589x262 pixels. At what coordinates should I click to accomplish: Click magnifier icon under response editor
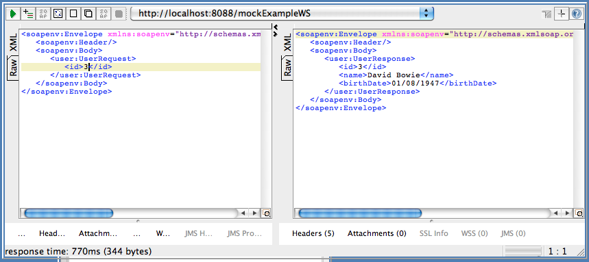coord(579,213)
